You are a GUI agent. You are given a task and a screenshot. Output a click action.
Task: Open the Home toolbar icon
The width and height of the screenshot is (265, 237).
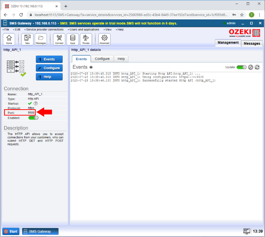(9, 39)
